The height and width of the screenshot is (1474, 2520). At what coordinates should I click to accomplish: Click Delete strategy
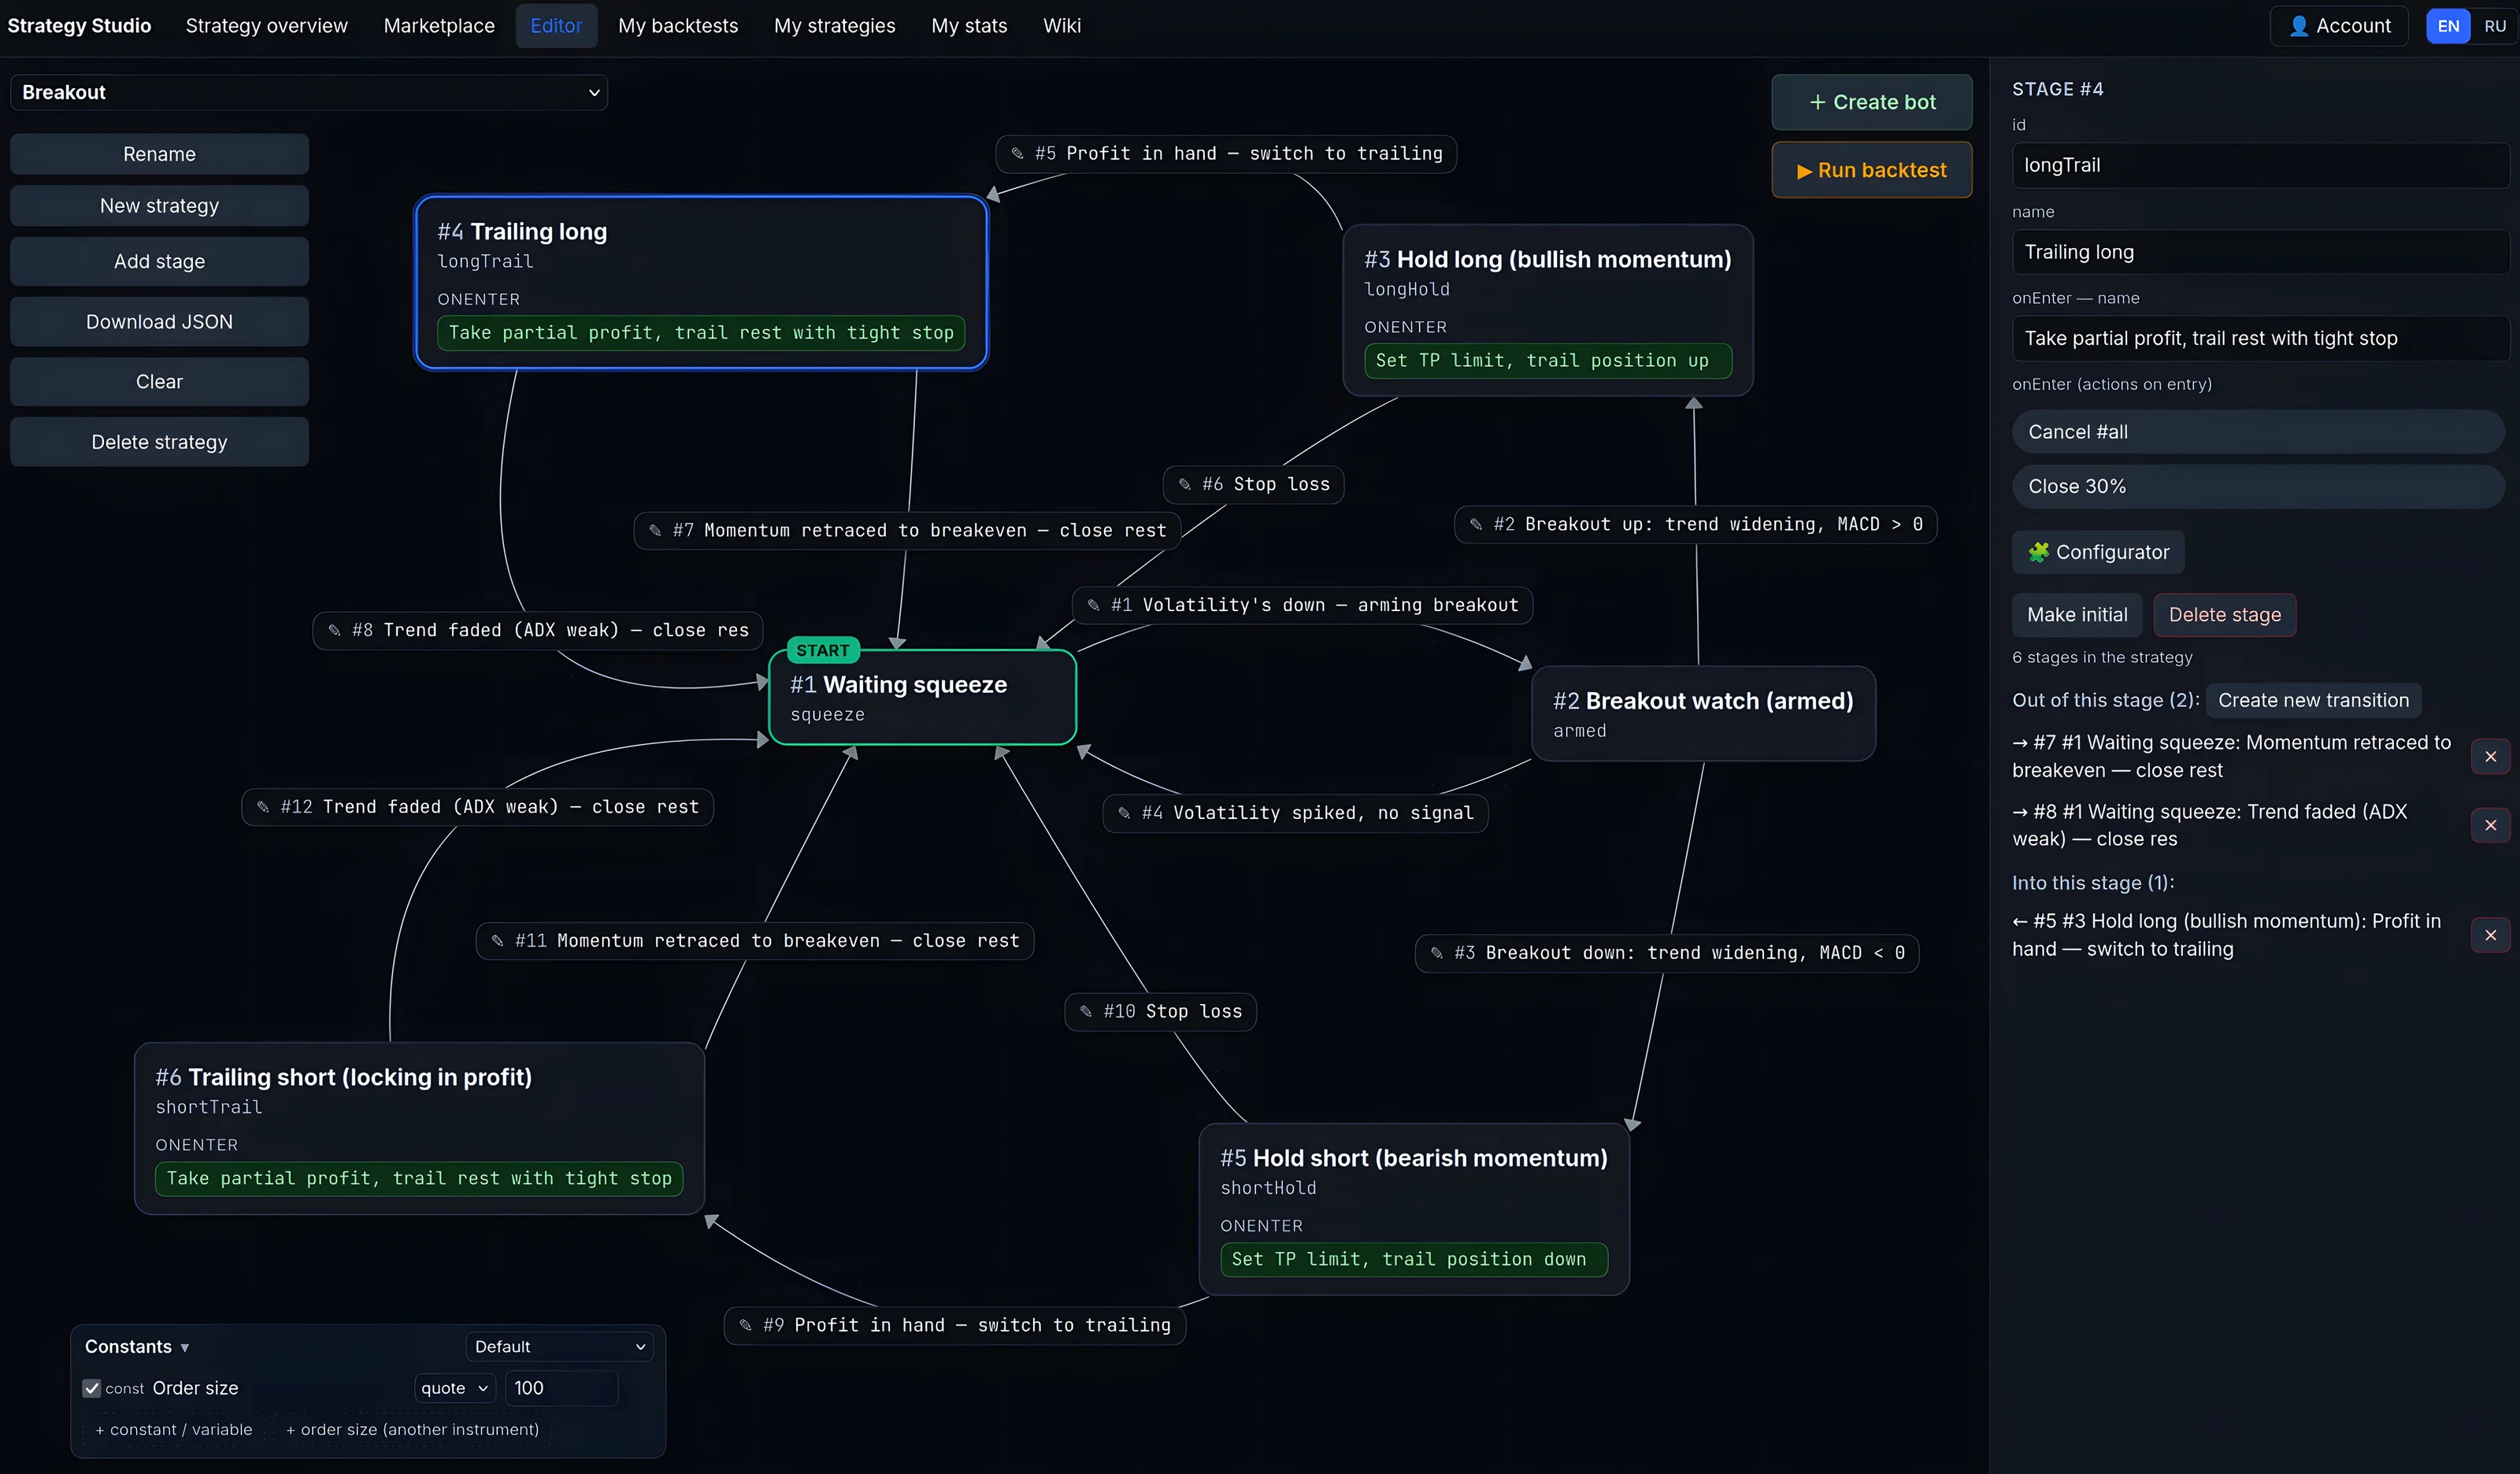[x=159, y=442]
